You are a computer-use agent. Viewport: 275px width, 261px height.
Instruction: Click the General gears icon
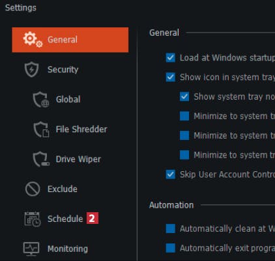point(33,39)
